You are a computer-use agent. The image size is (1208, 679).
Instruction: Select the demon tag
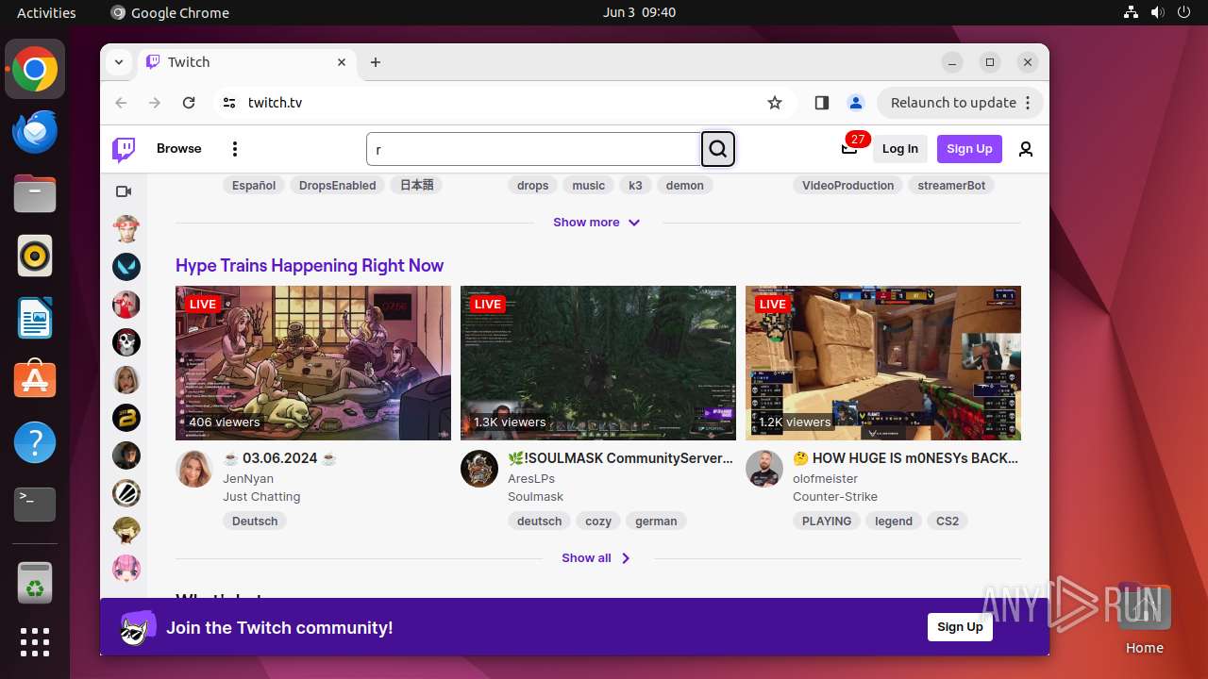pyautogui.click(x=685, y=186)
